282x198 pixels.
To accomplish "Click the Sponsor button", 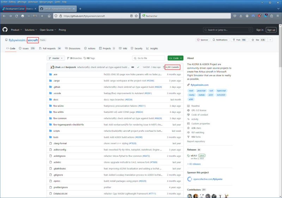I will click(202, 40).
